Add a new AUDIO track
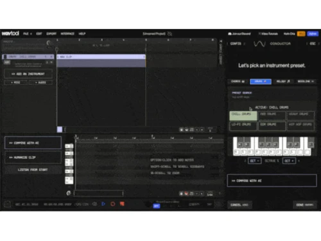 tap(40, 82)
